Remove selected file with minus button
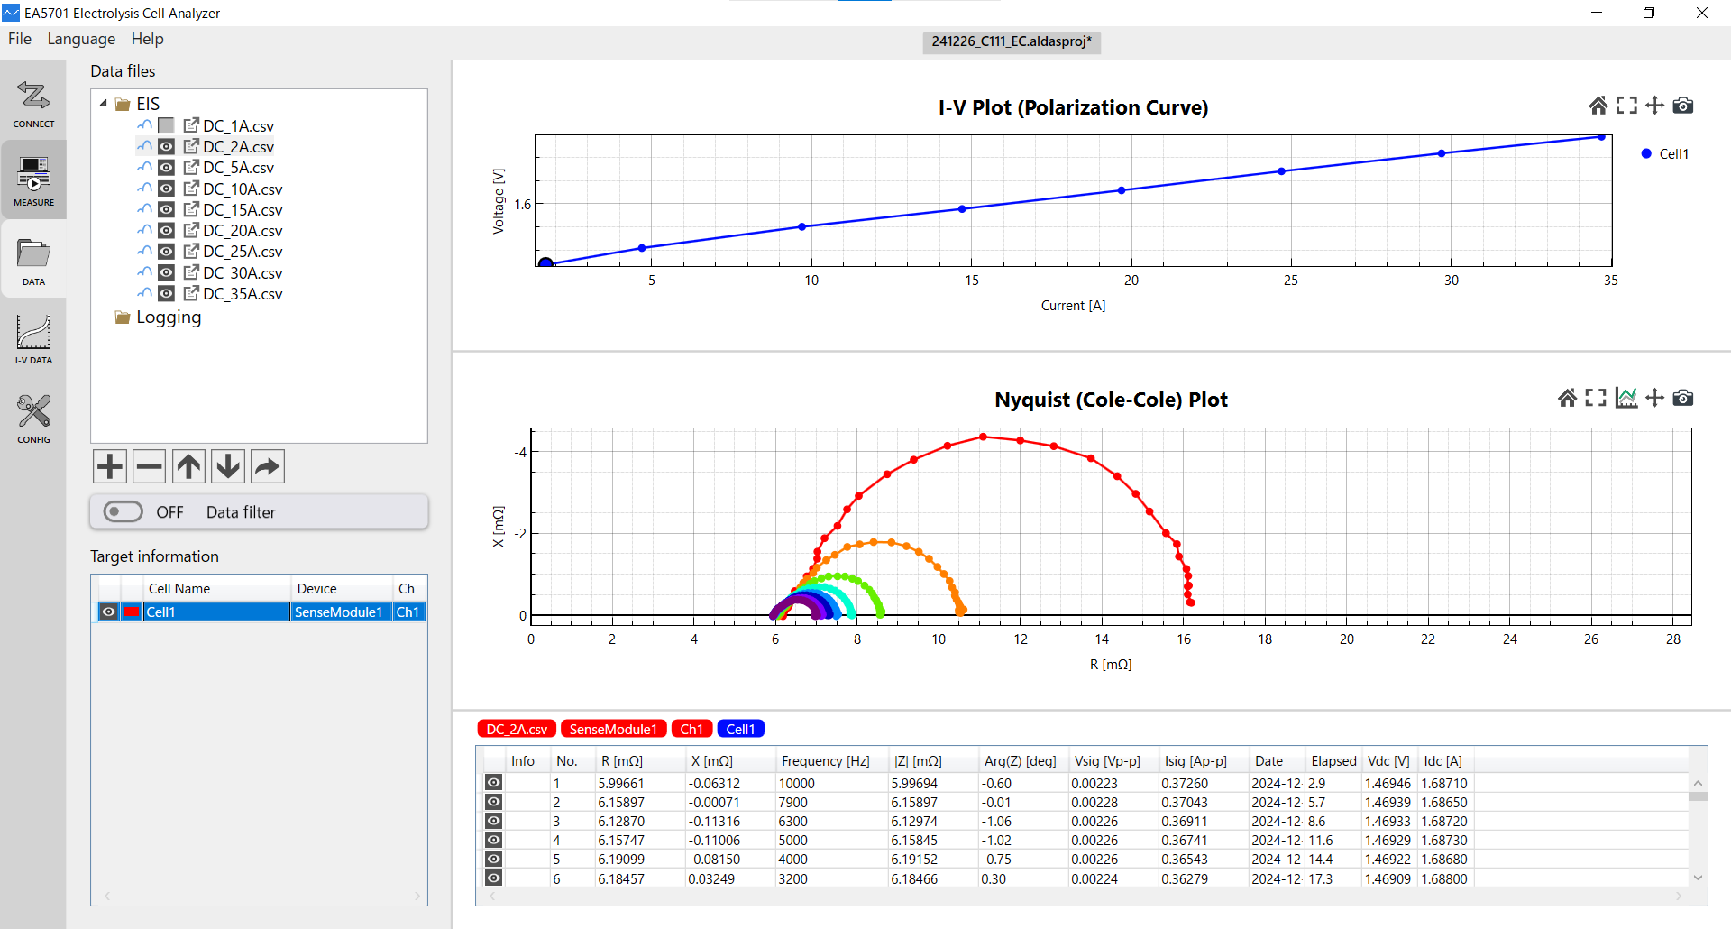 coord(150,466)
